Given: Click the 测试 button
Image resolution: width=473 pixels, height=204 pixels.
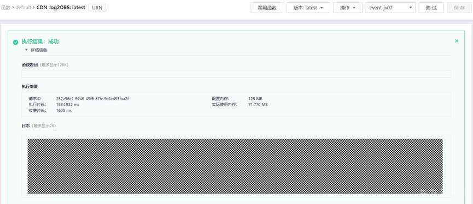Looking at the screenshot, I should pyautogui.click(x=431, y=8).
